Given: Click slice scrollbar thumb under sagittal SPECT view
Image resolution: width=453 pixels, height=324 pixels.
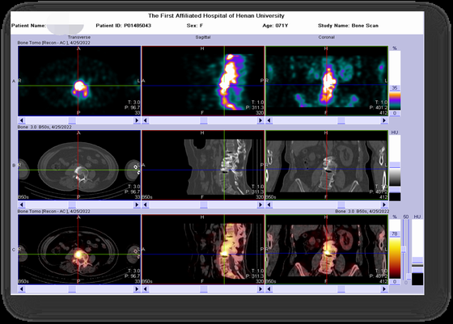Looking at the screenshot, I should [x=204, y=120].
